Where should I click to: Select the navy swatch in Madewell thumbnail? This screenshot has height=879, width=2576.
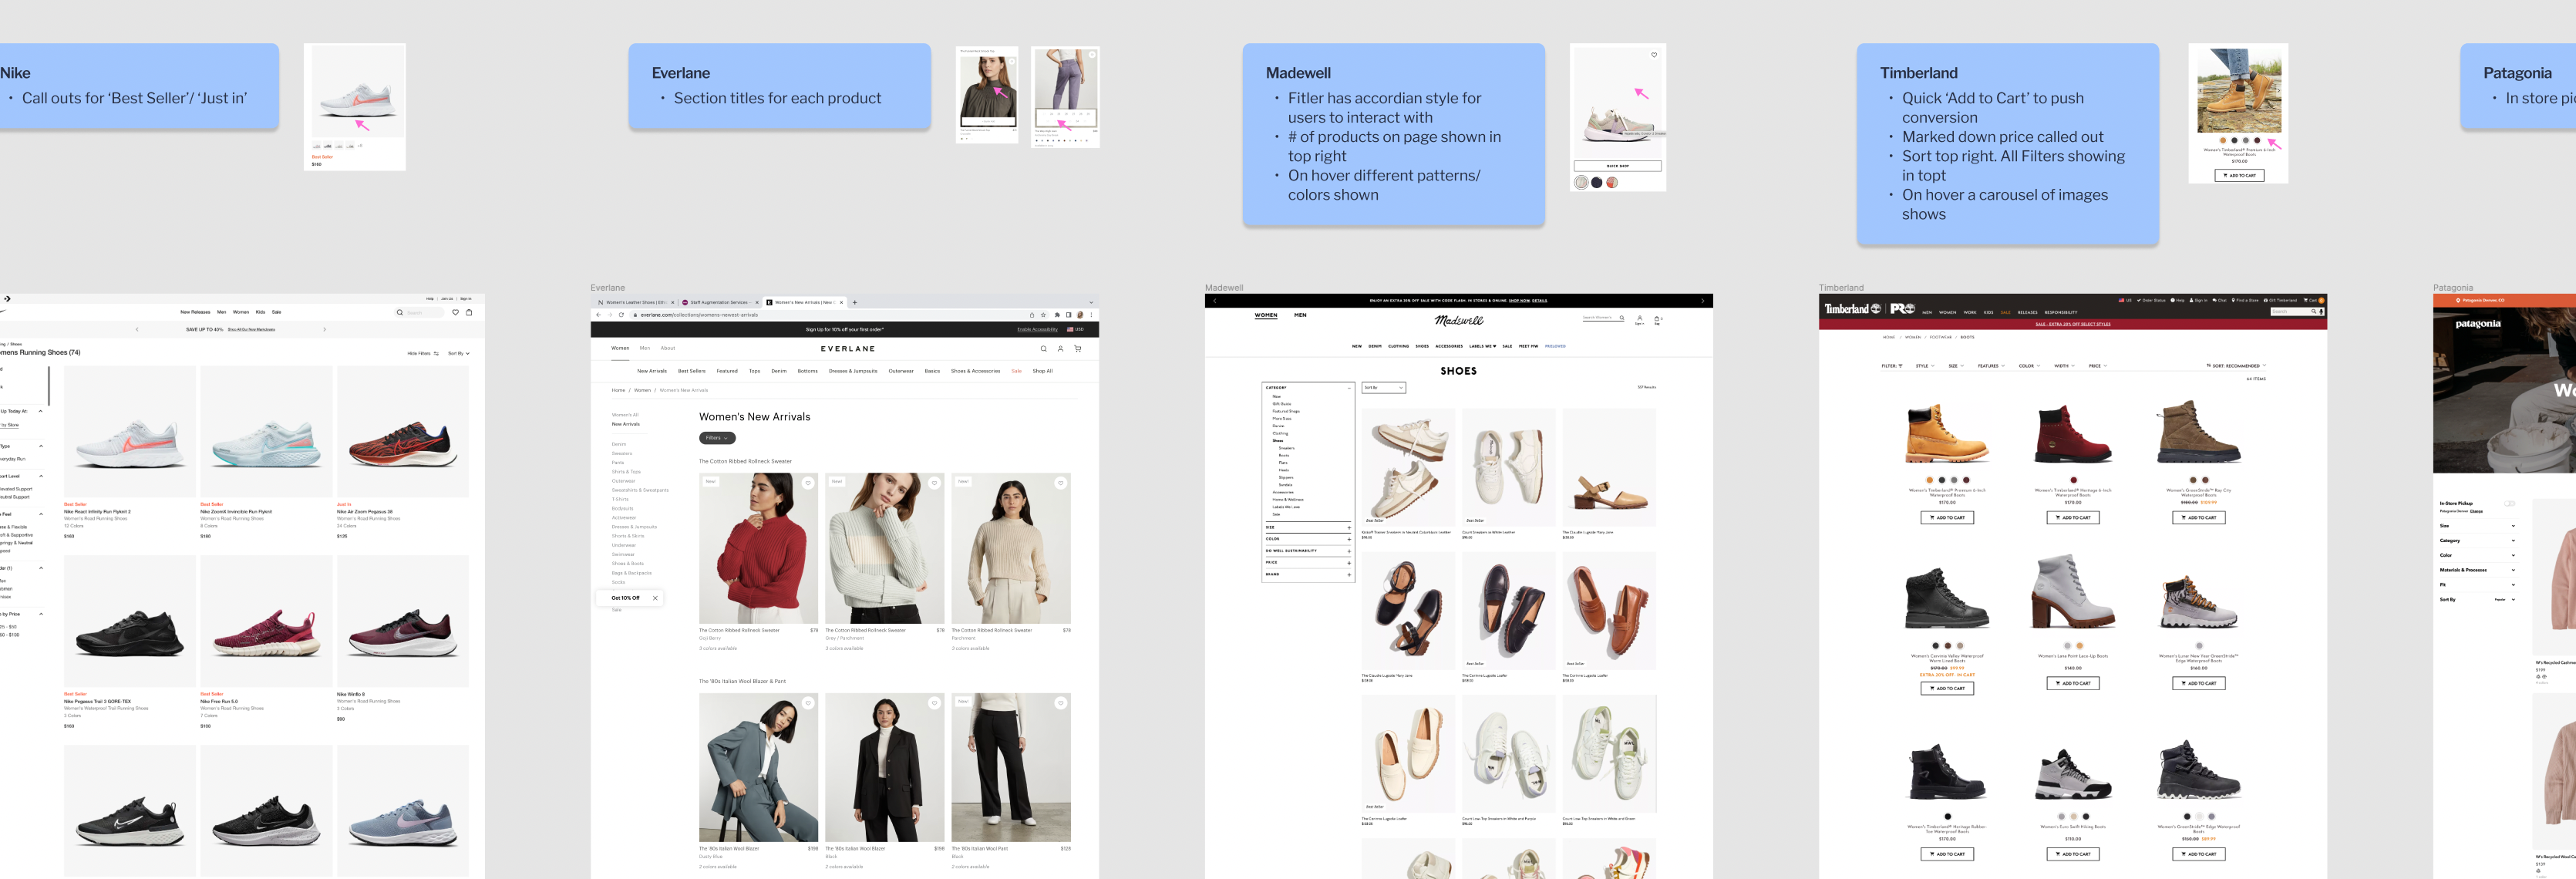pyautogui.click(x=1597, y=182)
